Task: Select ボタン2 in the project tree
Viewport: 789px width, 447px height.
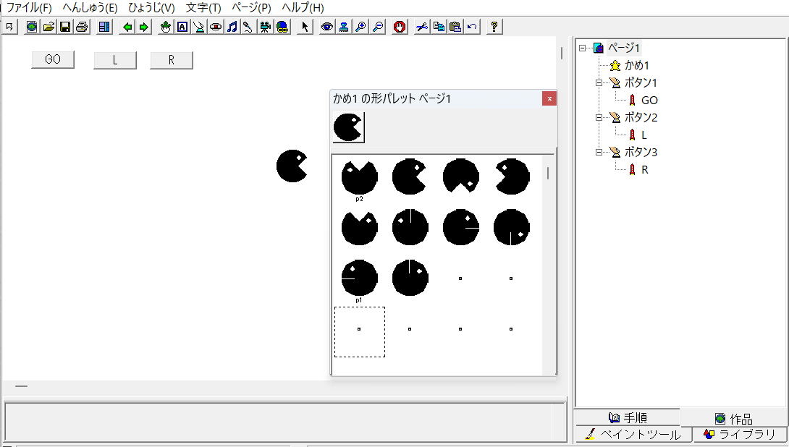Action: [x=641, y=117]
